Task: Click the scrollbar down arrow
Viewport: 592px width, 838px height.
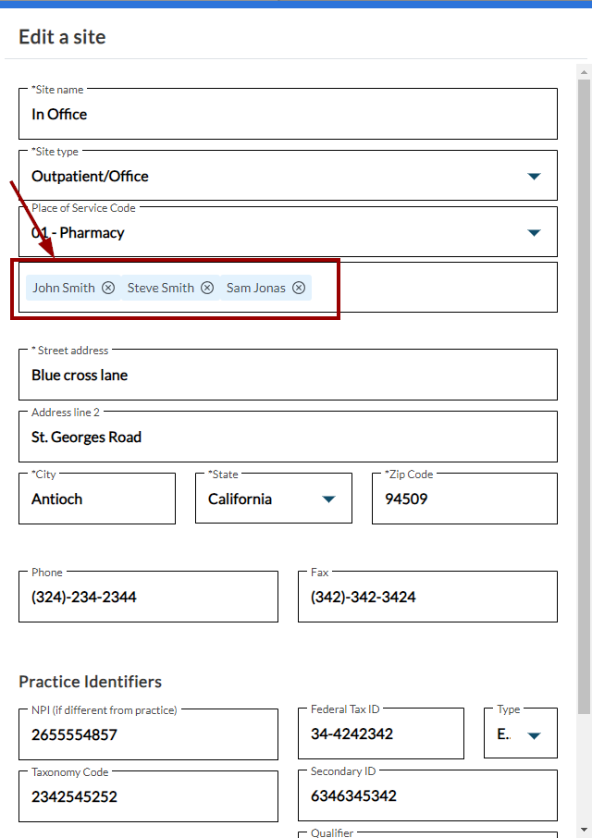Action: (584, 830)
